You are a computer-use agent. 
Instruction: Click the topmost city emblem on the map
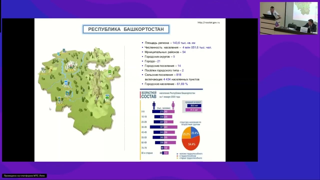click(x=64, y=50)
